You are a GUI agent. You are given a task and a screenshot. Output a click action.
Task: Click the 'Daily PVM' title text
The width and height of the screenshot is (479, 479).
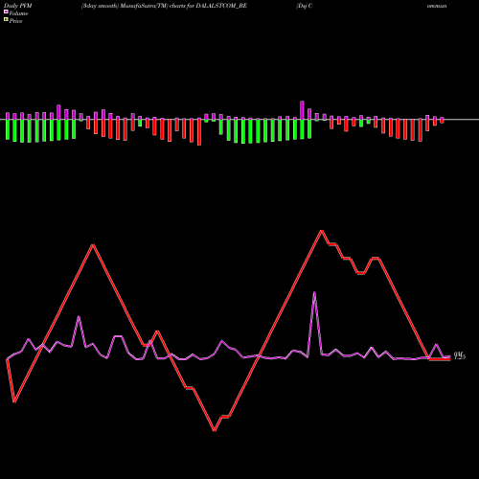coord(18,6)
